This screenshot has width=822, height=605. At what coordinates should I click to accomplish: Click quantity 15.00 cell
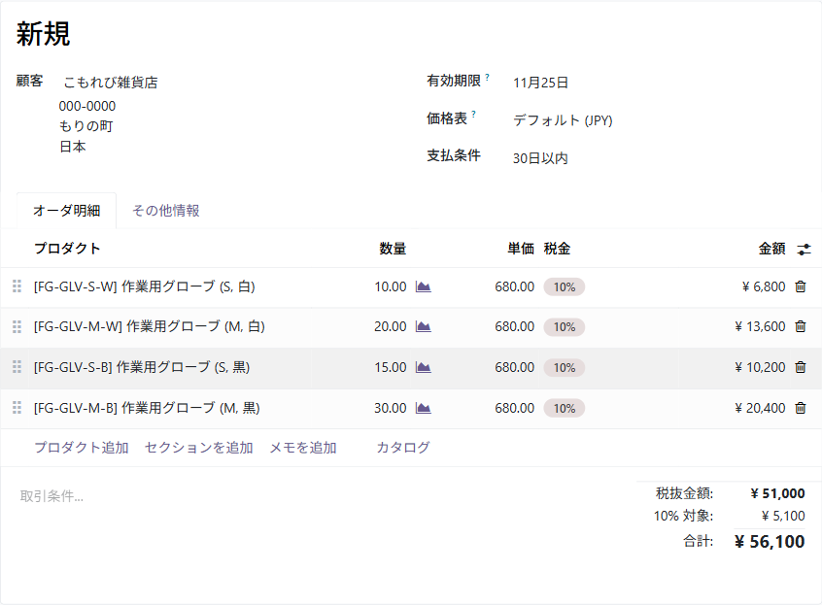tap(390, 367)
